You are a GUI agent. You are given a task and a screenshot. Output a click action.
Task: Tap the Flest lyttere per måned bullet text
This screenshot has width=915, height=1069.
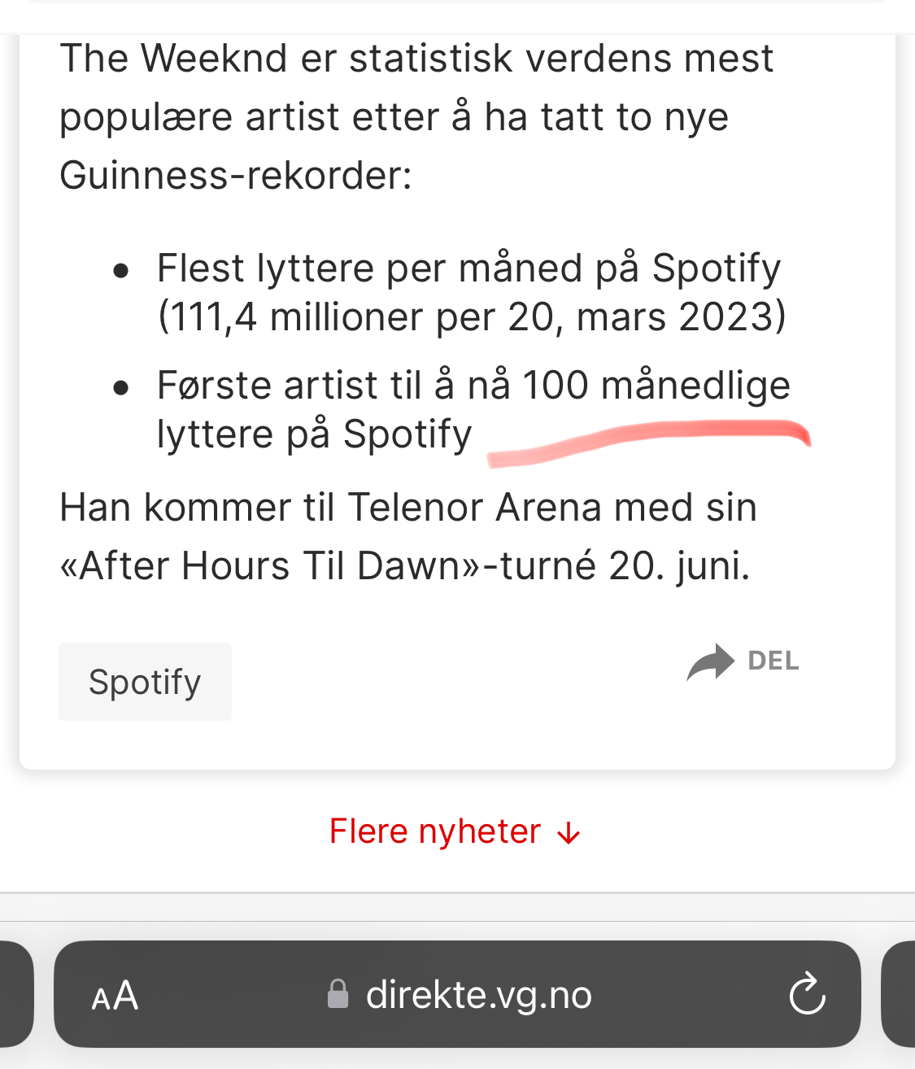tap(472, 292)
